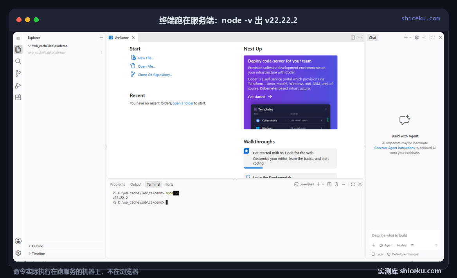Switch to the Output tab
This screenshot has height=278, width=457.
[x=136, y=185]
